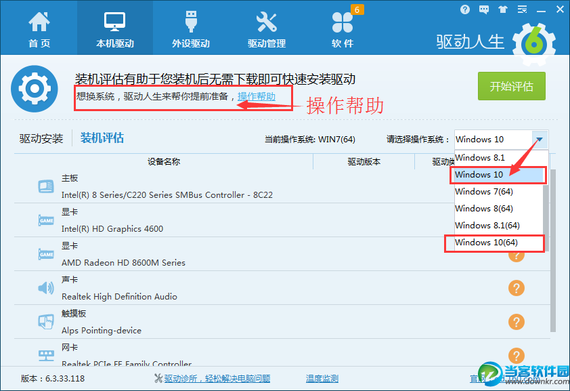Screen dimensions: 570x391
Task: Choose Windows 10(64) from the list
Action: click(x=499, y=242)
